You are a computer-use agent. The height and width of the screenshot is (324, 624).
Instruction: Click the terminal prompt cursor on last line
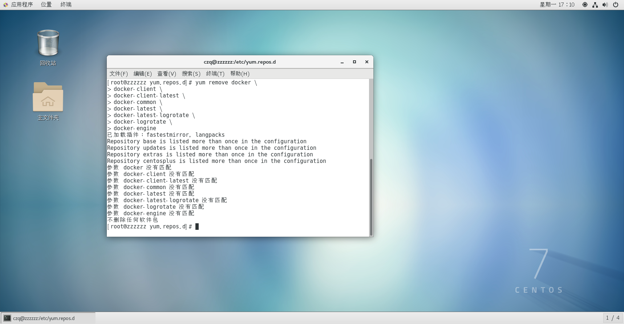pos(197,227)
